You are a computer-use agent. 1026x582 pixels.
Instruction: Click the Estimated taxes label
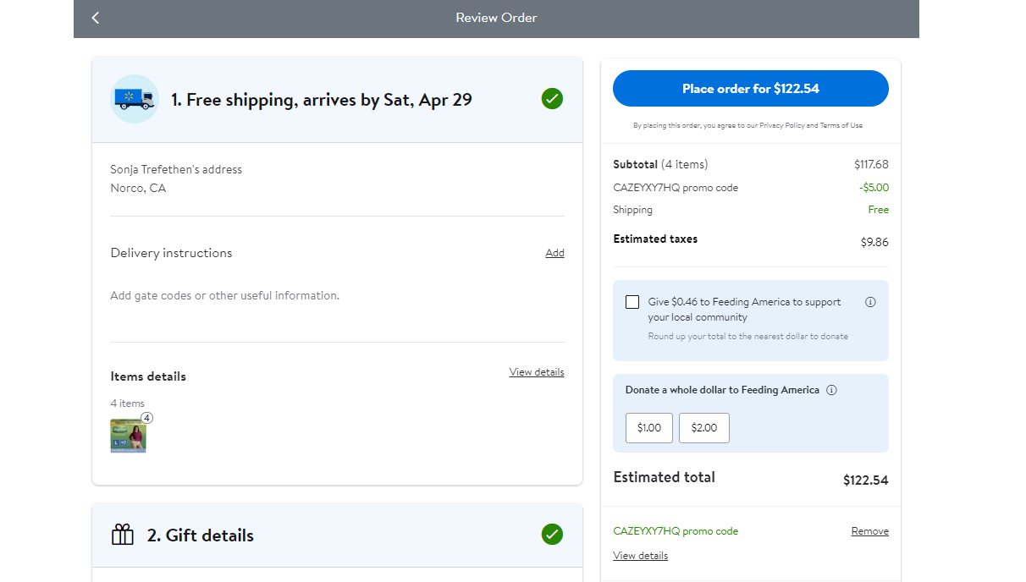[x=655, y=239]
